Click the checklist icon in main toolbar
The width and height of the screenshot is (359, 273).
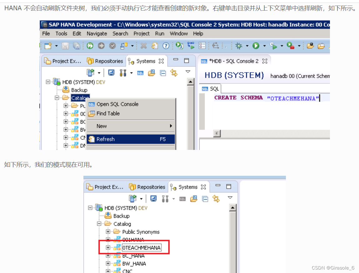202,46
